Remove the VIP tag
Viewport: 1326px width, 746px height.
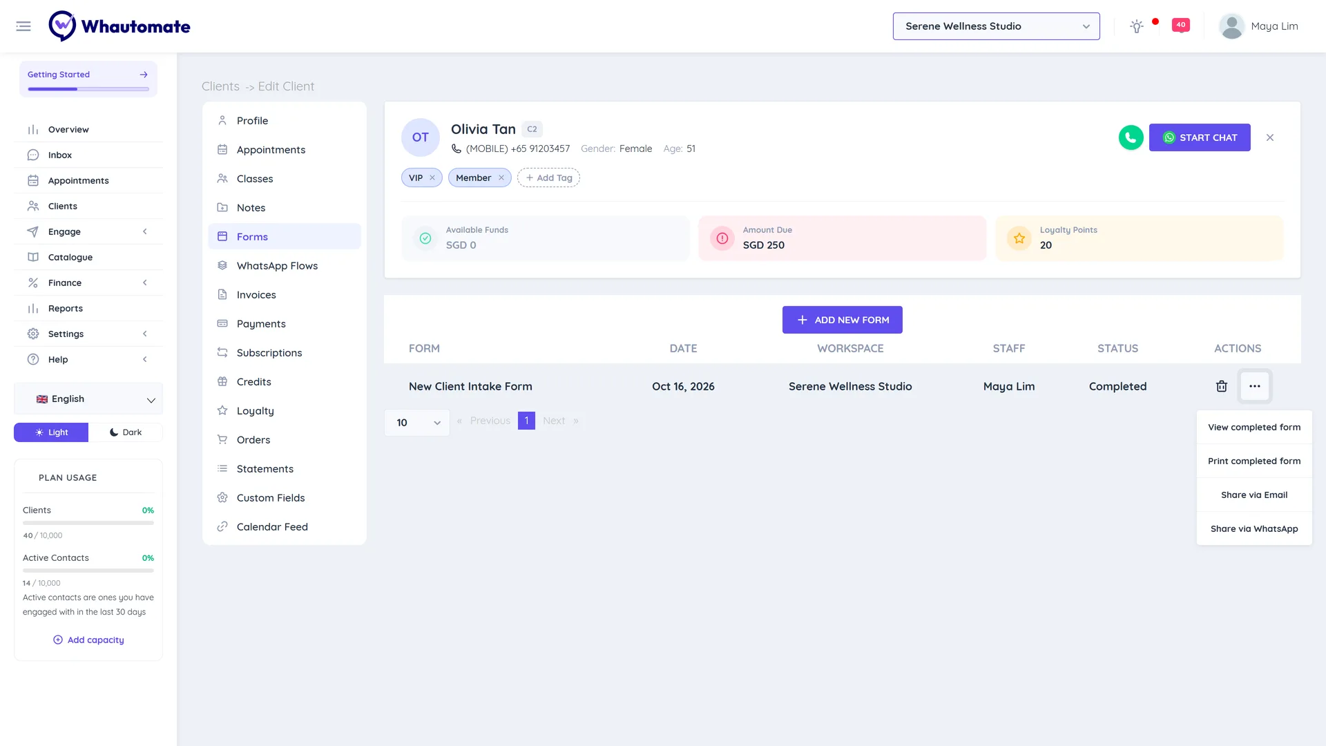432,178
